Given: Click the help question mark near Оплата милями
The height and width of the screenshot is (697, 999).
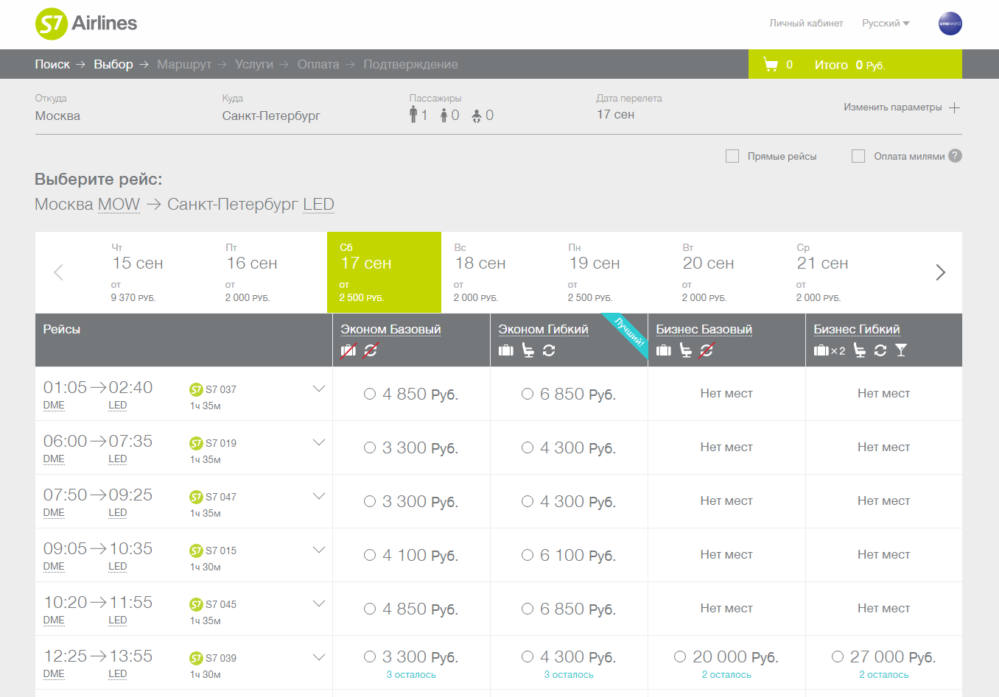Looking at the screenshot, I should coord(955,155).
